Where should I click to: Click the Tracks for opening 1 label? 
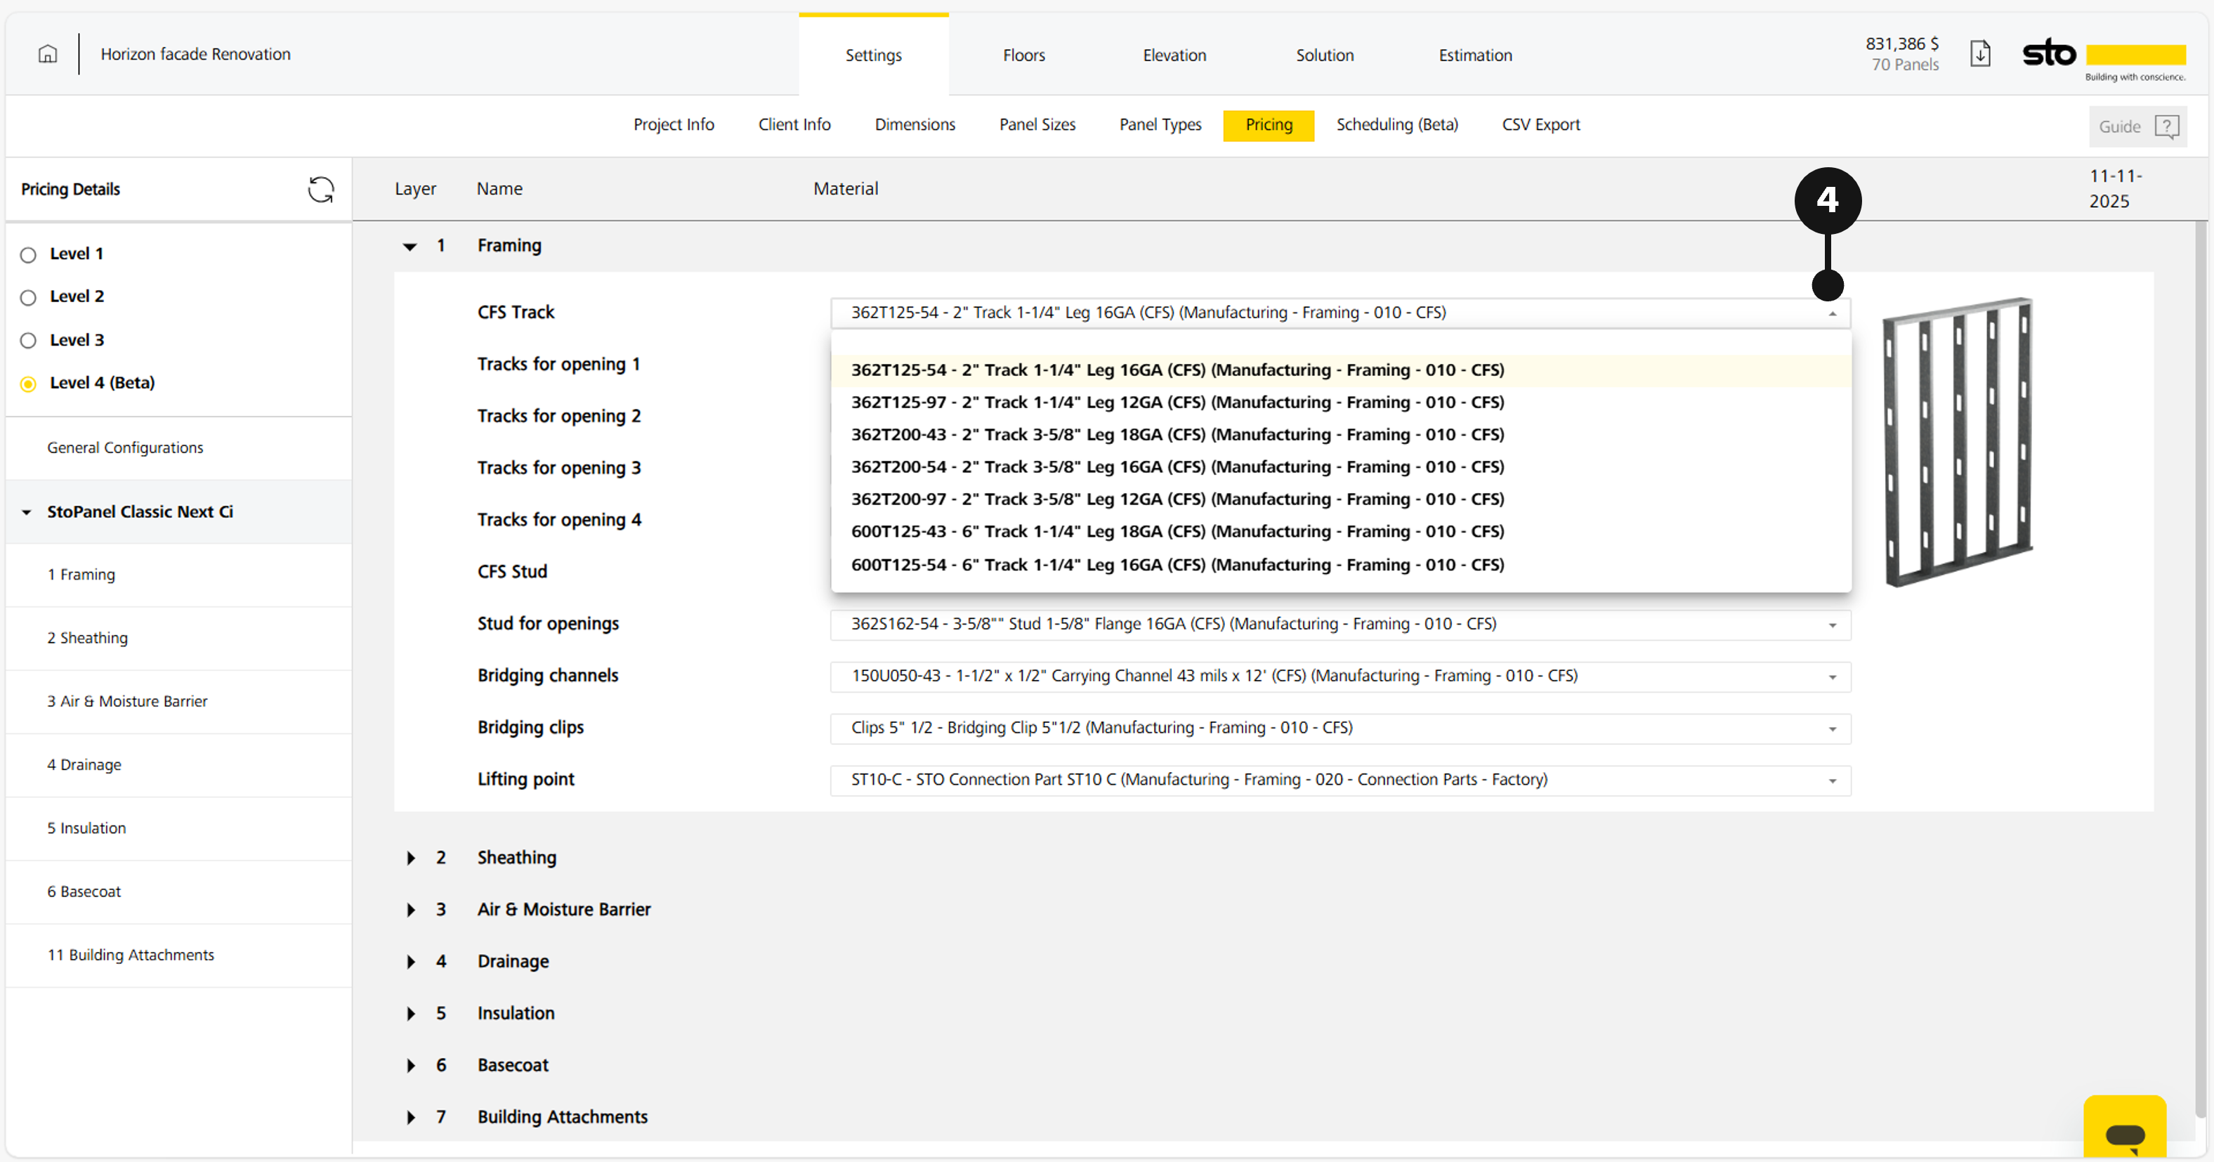558,365
